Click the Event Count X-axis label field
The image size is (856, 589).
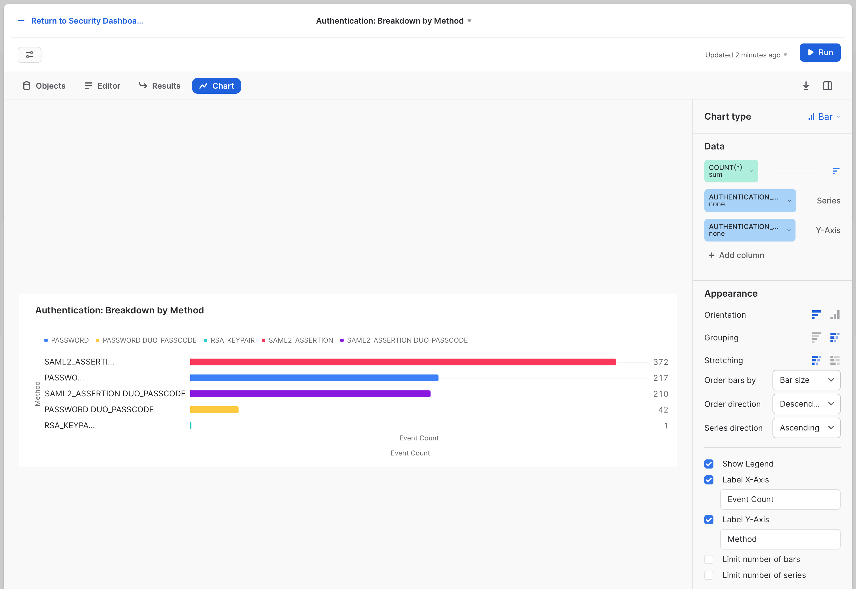(x=780, y=499)
